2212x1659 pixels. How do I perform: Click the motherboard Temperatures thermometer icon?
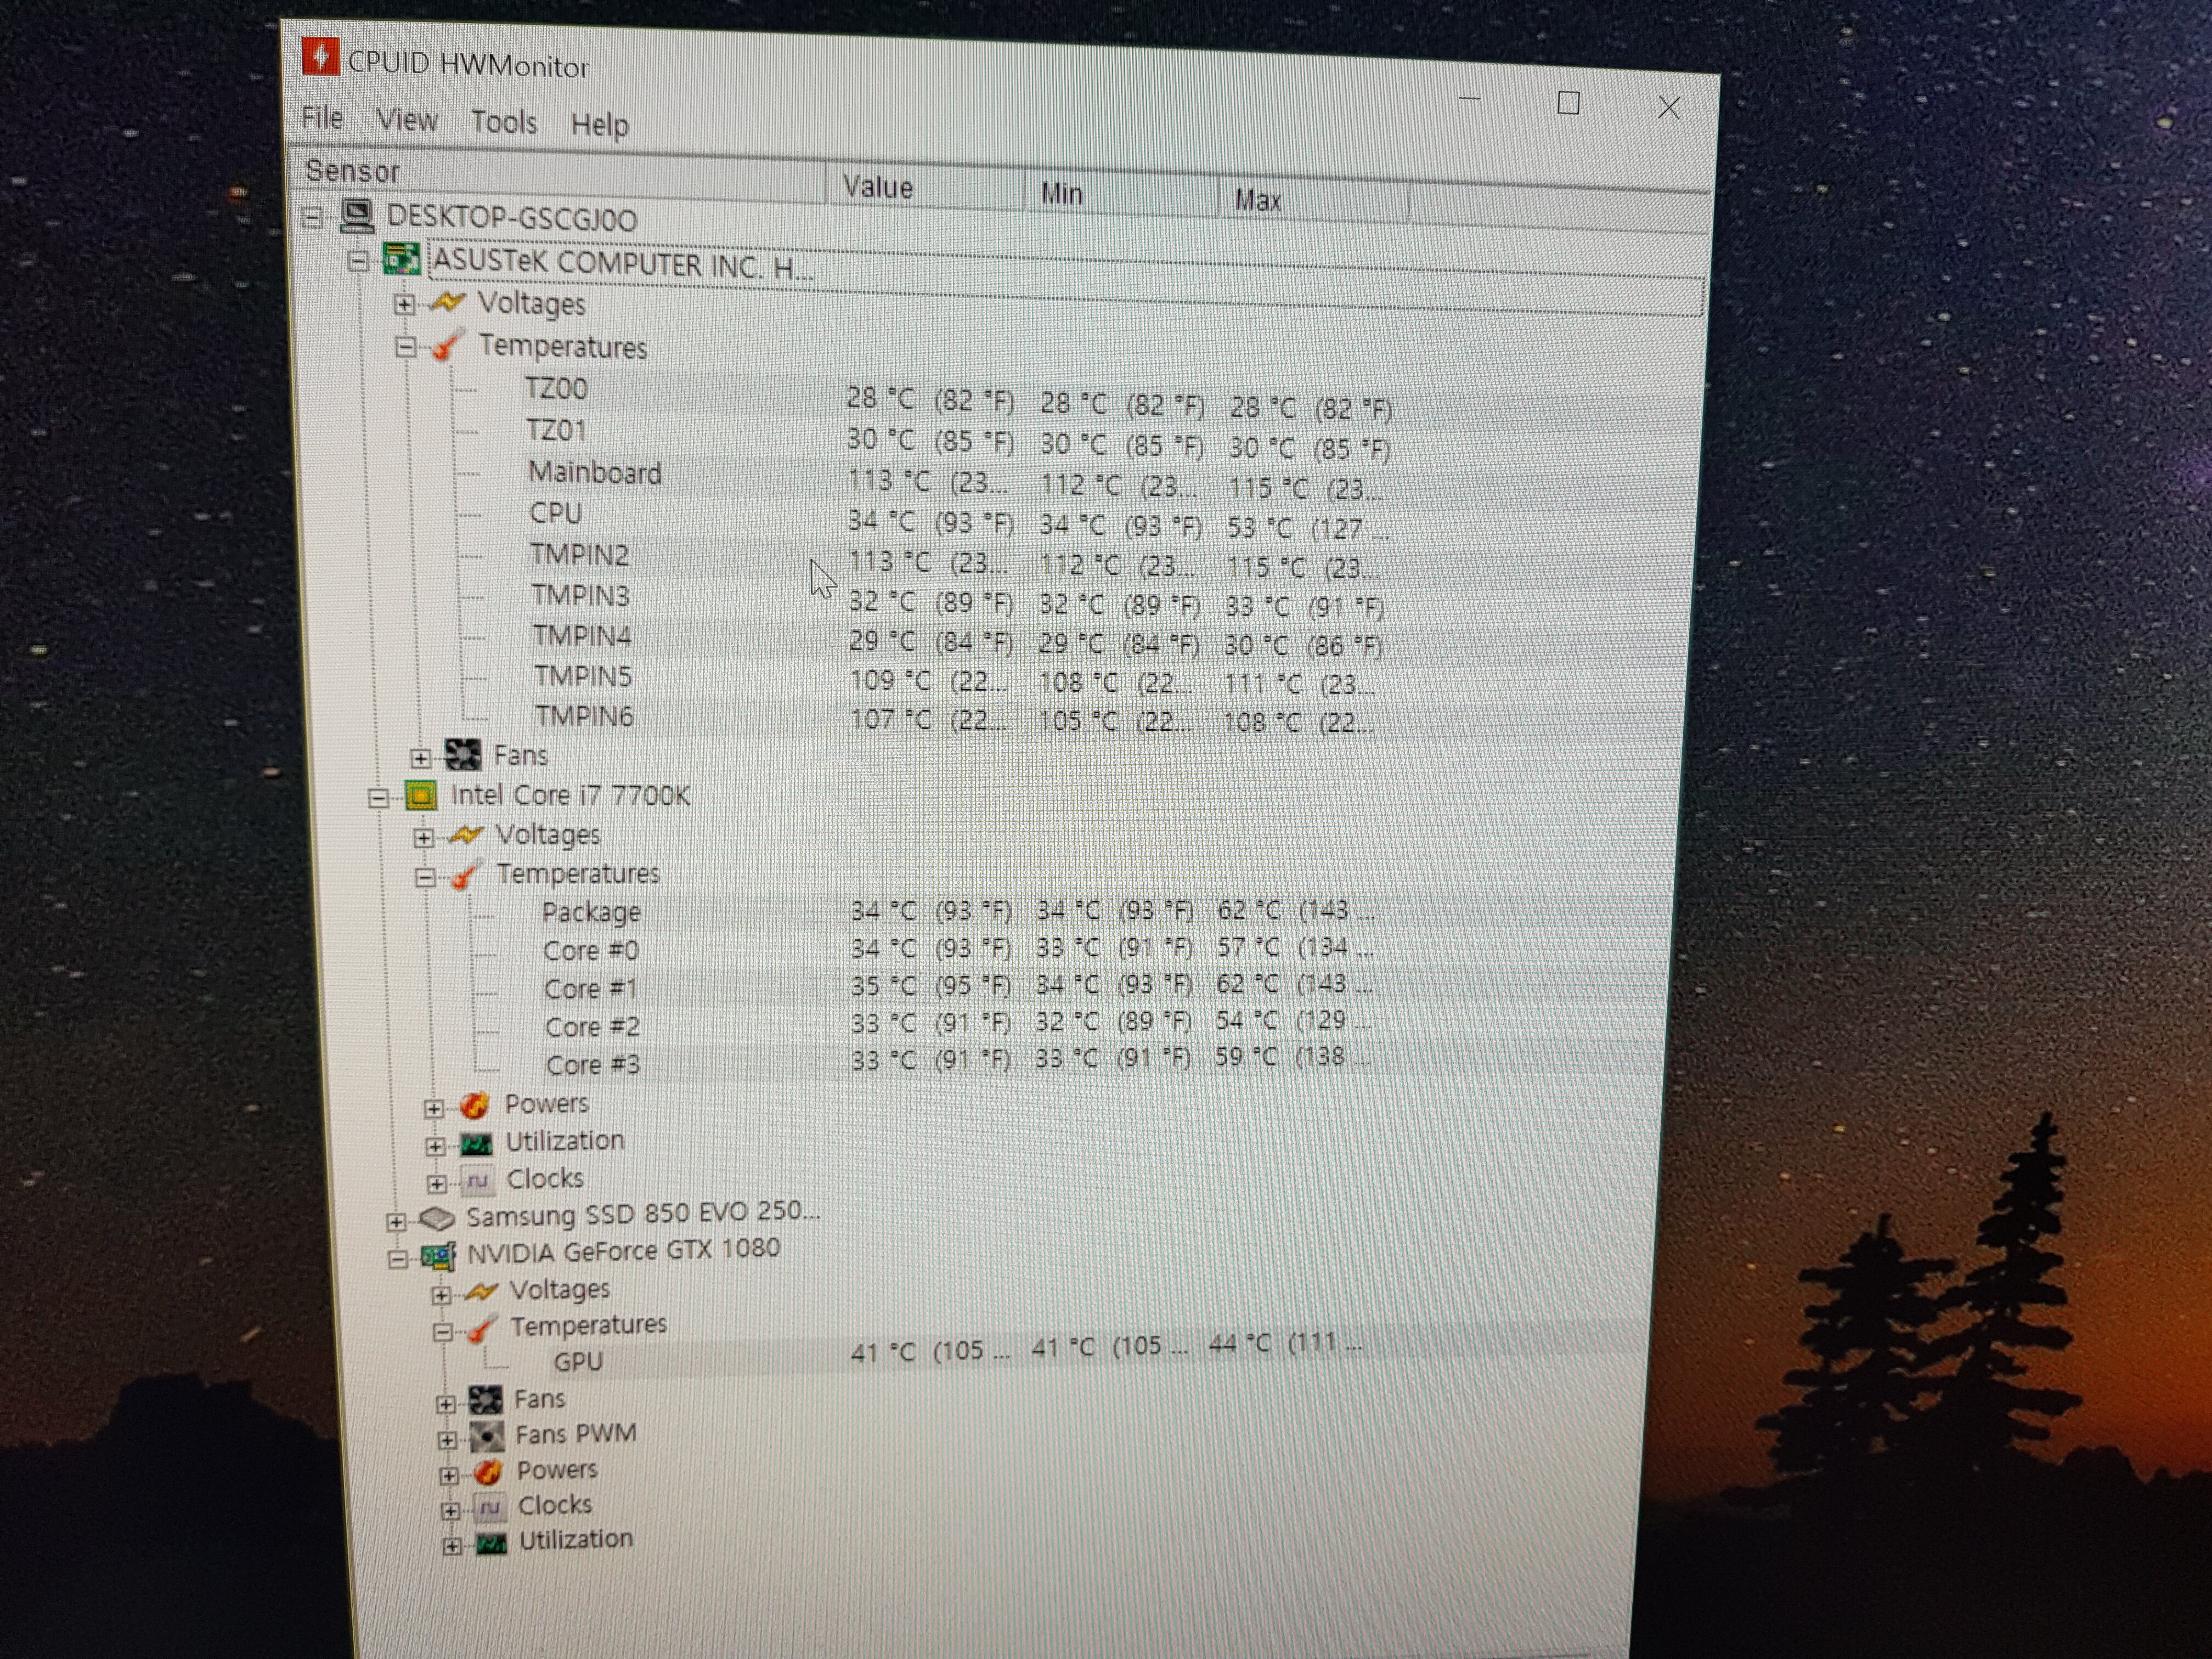(447, 345)
